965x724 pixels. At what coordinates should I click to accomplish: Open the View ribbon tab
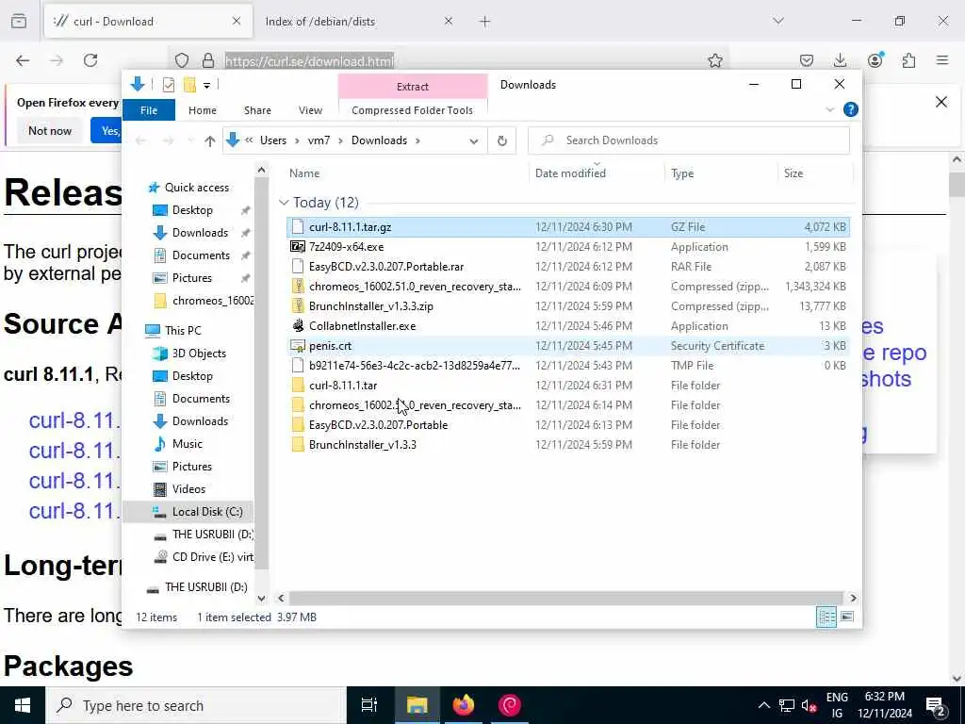pos(310,110)
